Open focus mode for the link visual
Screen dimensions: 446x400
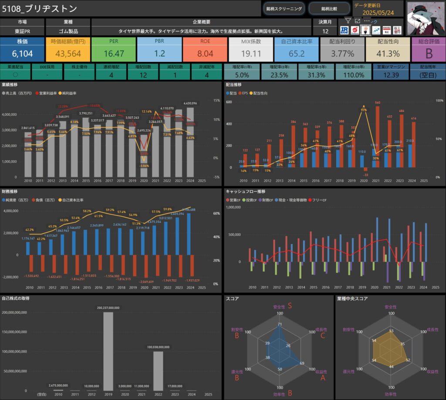pyautogui.click(x=358, y=21)
